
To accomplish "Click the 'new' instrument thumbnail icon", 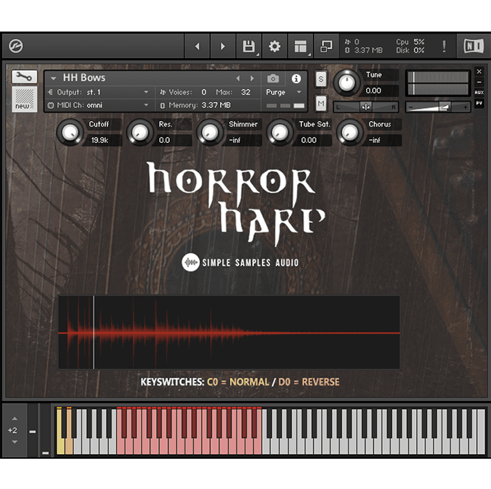I will [24, 99].
